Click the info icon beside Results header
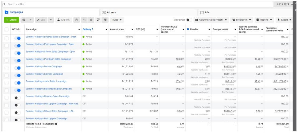Image resolution: width=297 pixels, height=133 pixels. point(188,29)
